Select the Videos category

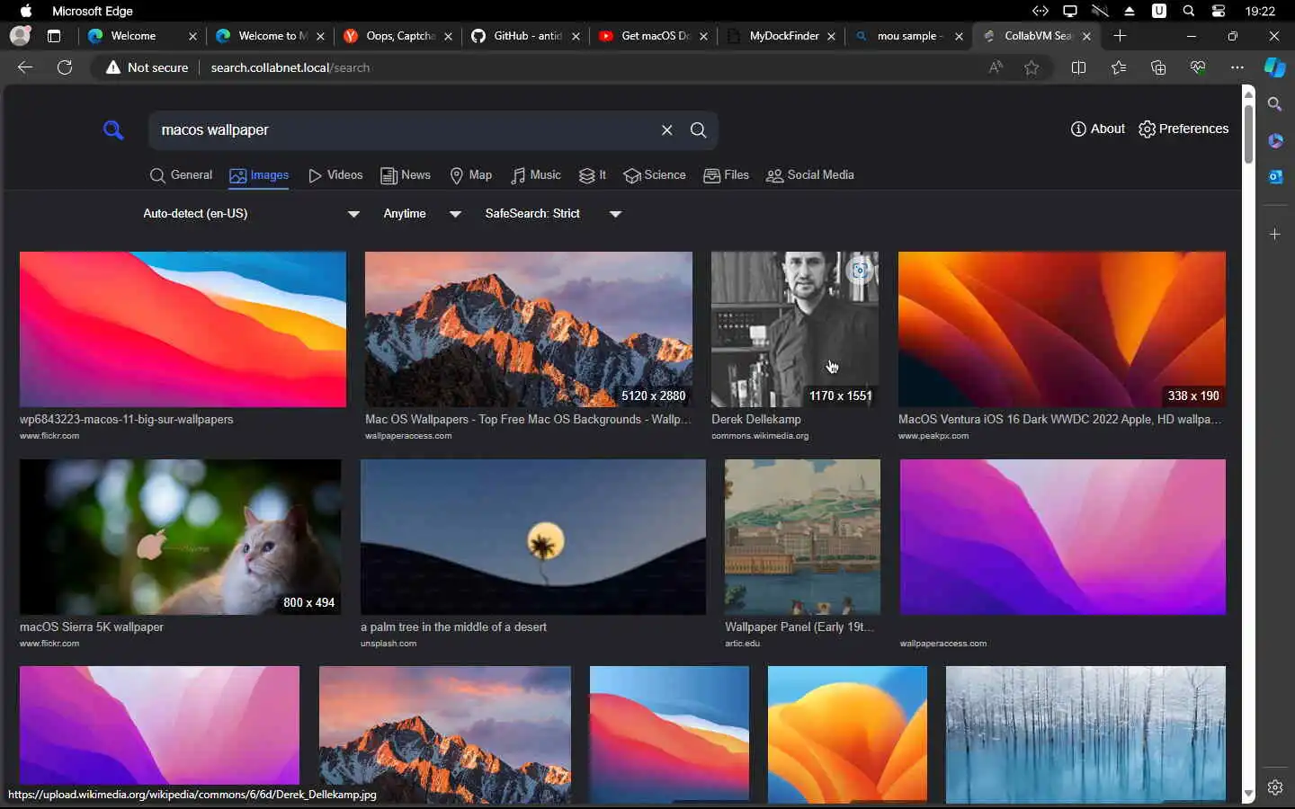(x=335, y=175)
